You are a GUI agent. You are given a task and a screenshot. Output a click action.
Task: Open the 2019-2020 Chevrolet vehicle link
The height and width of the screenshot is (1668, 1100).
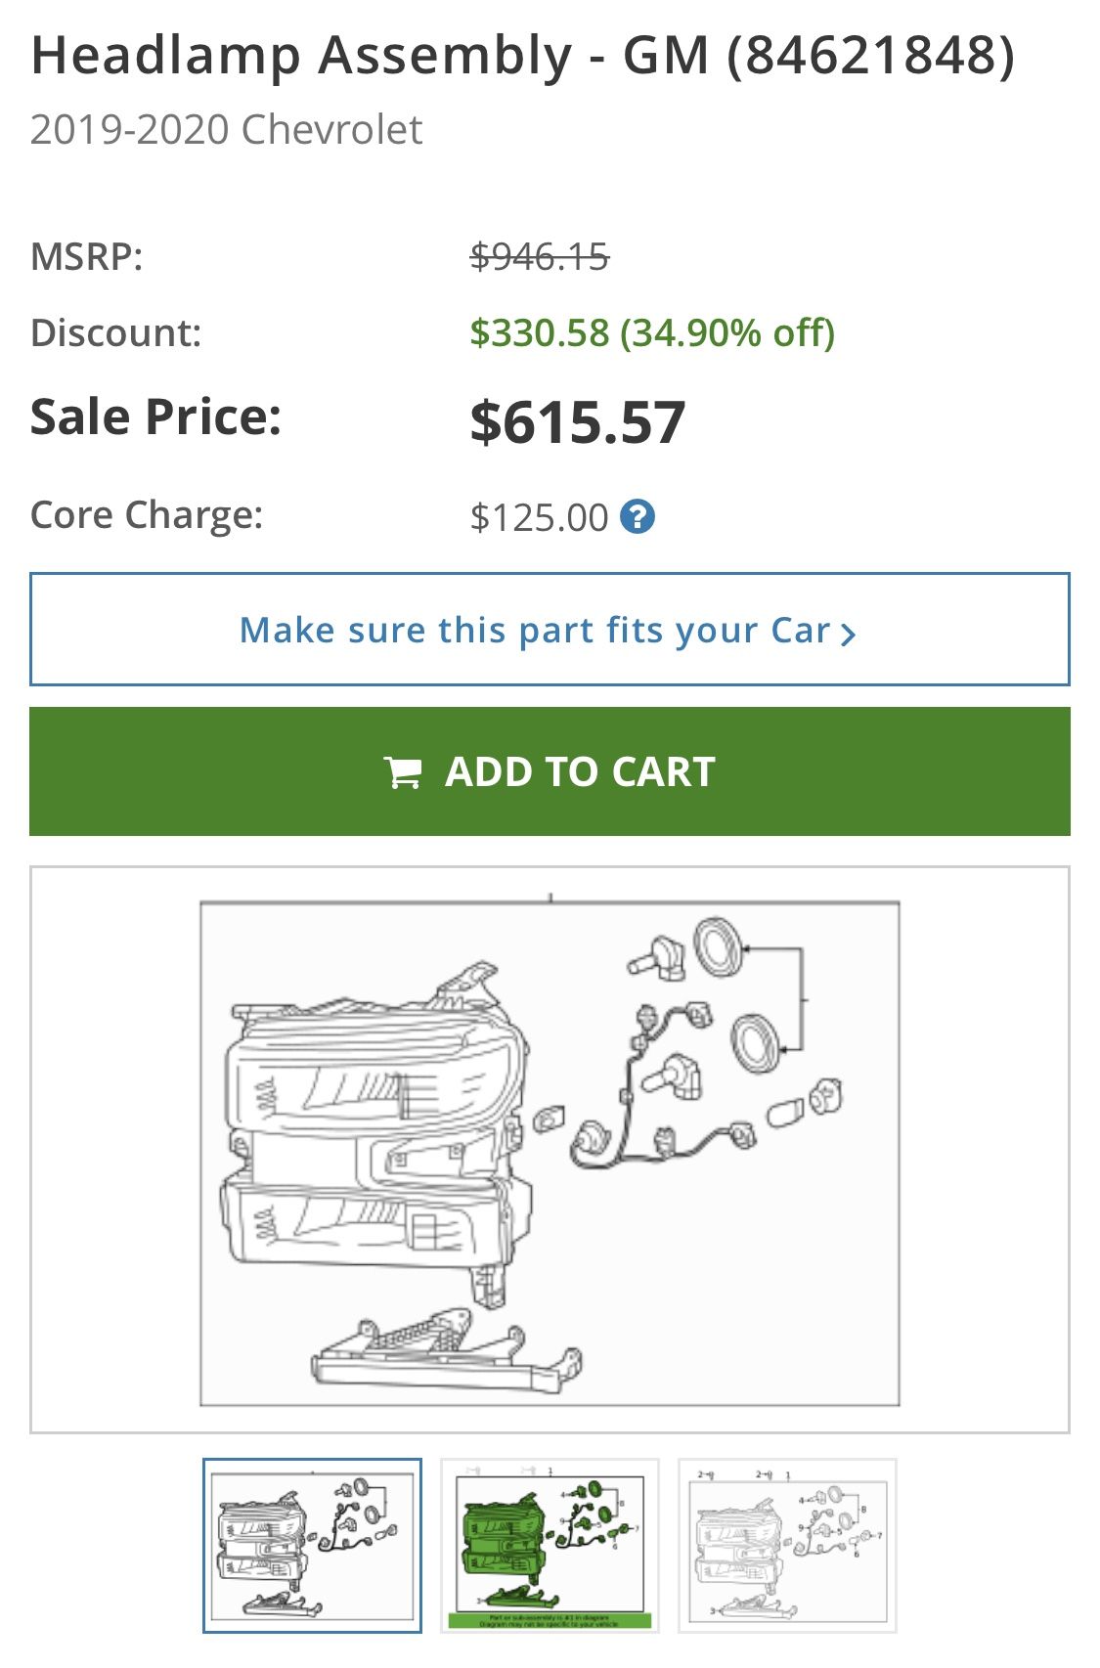[226, 127]
